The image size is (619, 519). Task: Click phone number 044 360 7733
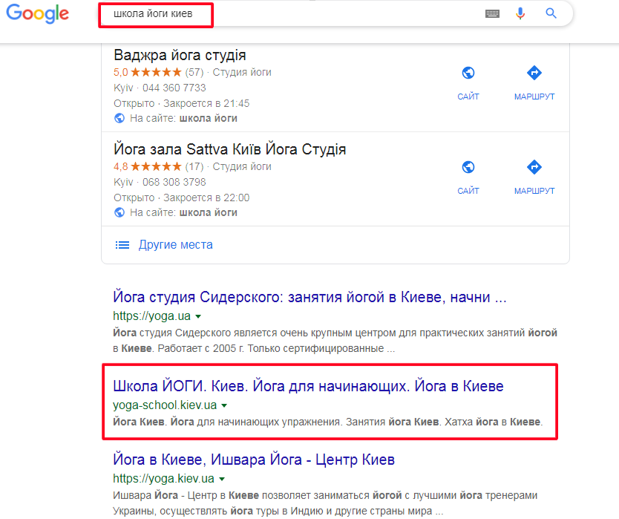tap(174, 88)
